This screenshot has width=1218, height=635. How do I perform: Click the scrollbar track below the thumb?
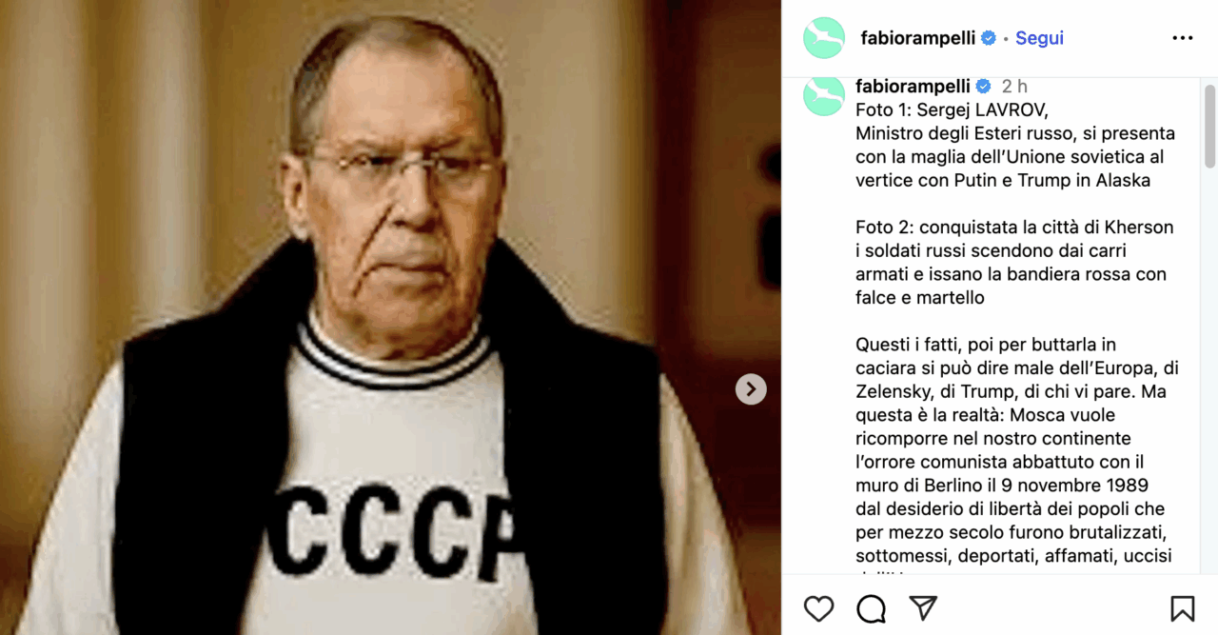click(1209, 371)
